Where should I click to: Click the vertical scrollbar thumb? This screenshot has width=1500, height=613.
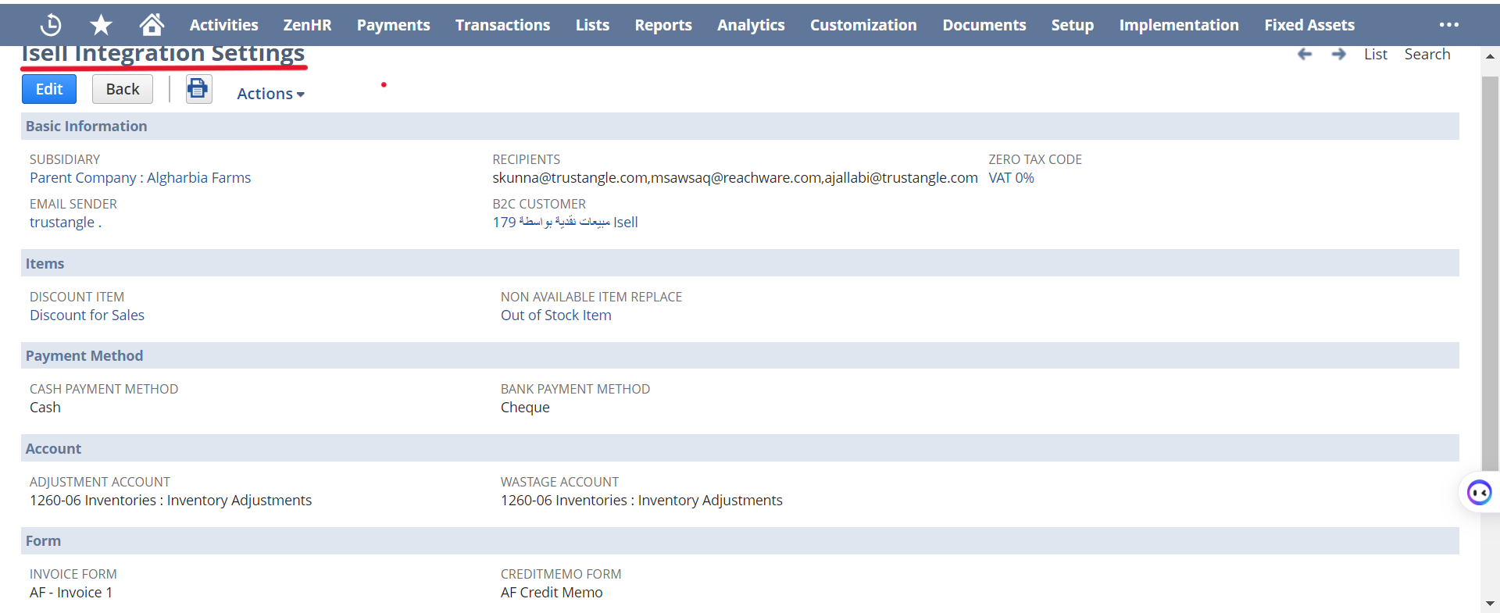coord(1490,273)
